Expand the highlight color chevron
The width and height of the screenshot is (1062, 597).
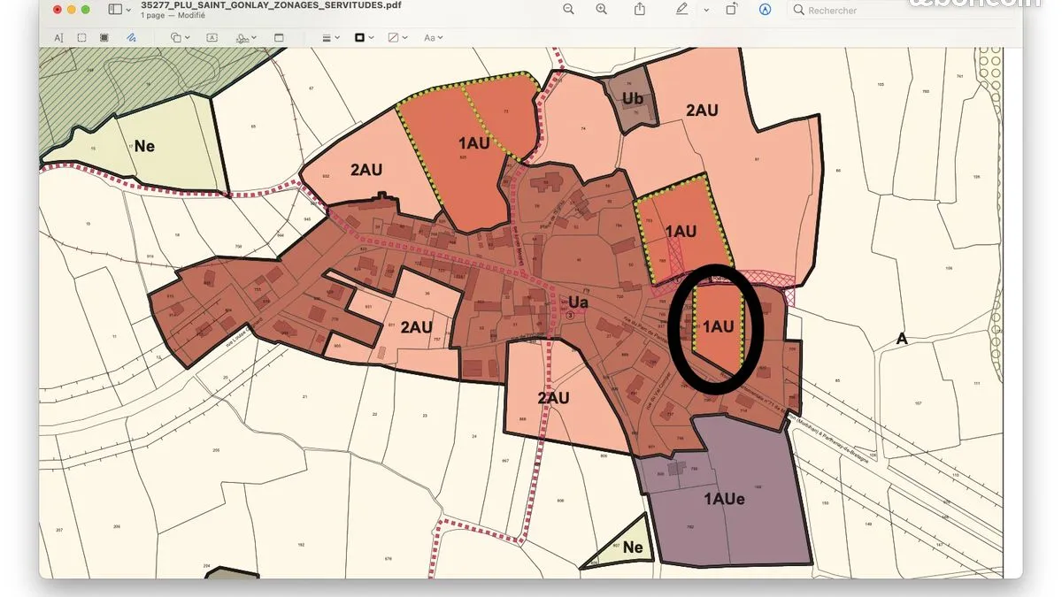pyautogui.click(x=706, y=10)
